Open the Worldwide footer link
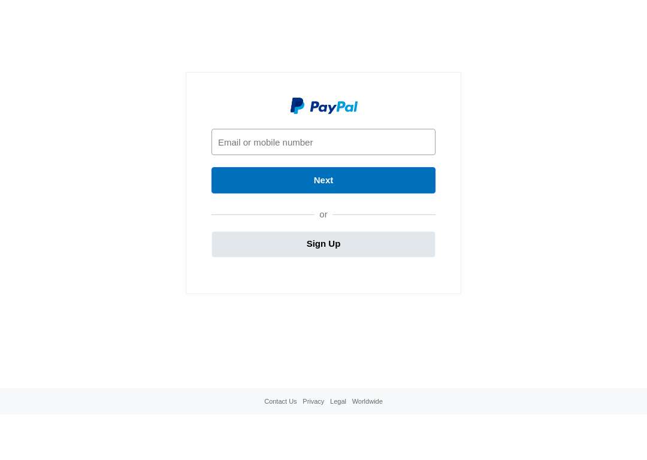Screen dimensions: 647x460 367,401
